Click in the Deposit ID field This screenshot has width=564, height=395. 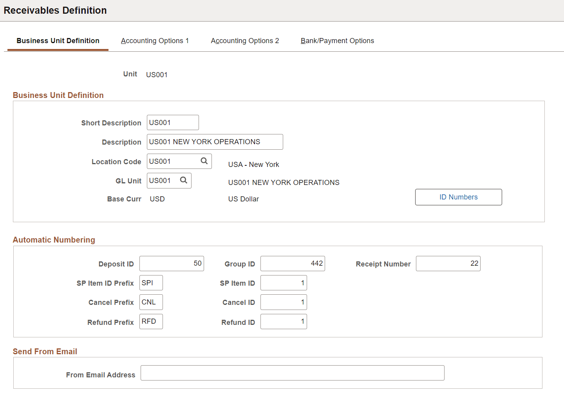171,263
